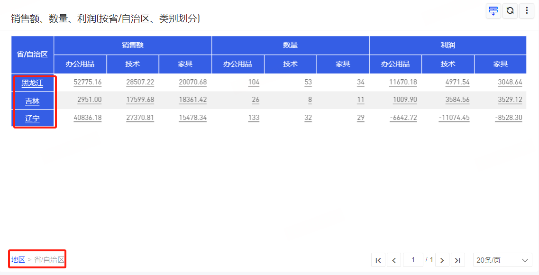Click the 利润 column group header
The height and width of the screenshot is (275, 539).
pyautogui.click(x=448, y=45)
